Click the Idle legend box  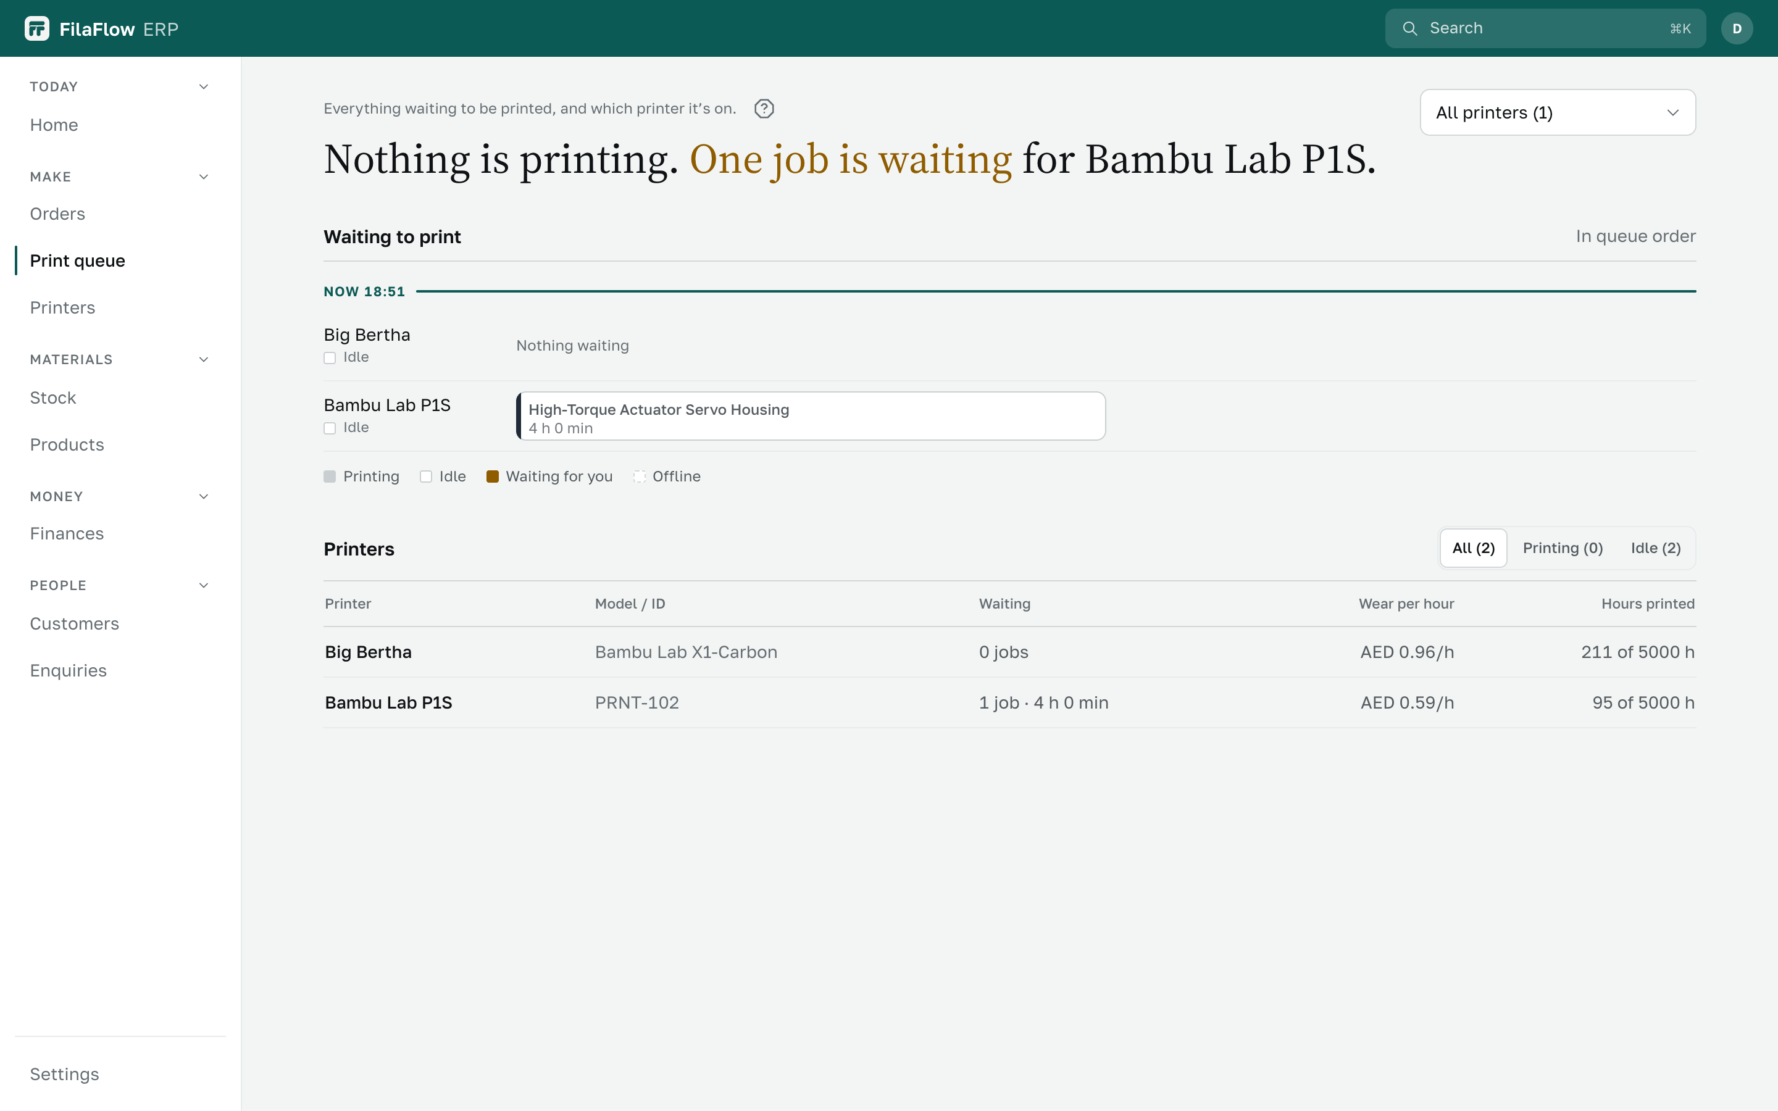click(x=426, y=477)
